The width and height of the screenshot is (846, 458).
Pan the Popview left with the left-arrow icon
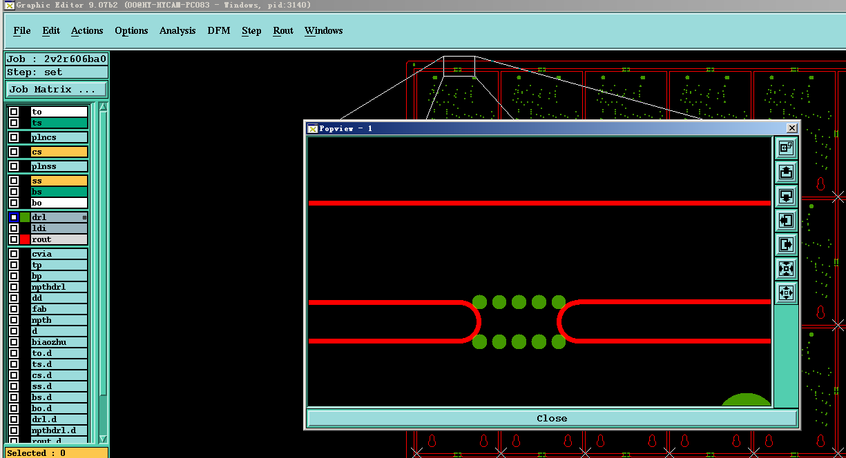click(x=786, y=220)
